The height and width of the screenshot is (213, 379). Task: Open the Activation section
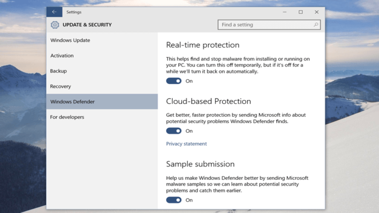102,55
